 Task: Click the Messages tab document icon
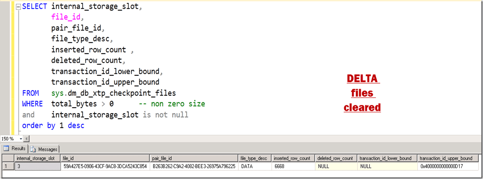(x=33, y=149)
